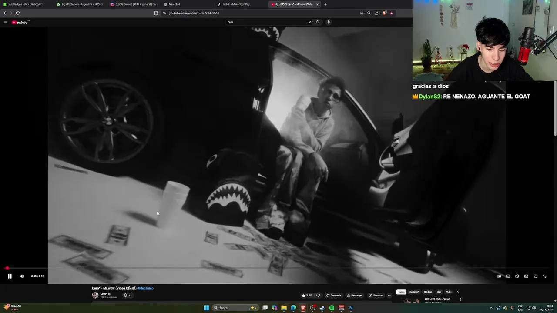Open File Explorer from taskbar
The height and width of the screenshot is (313, 557).
(284, 308)
